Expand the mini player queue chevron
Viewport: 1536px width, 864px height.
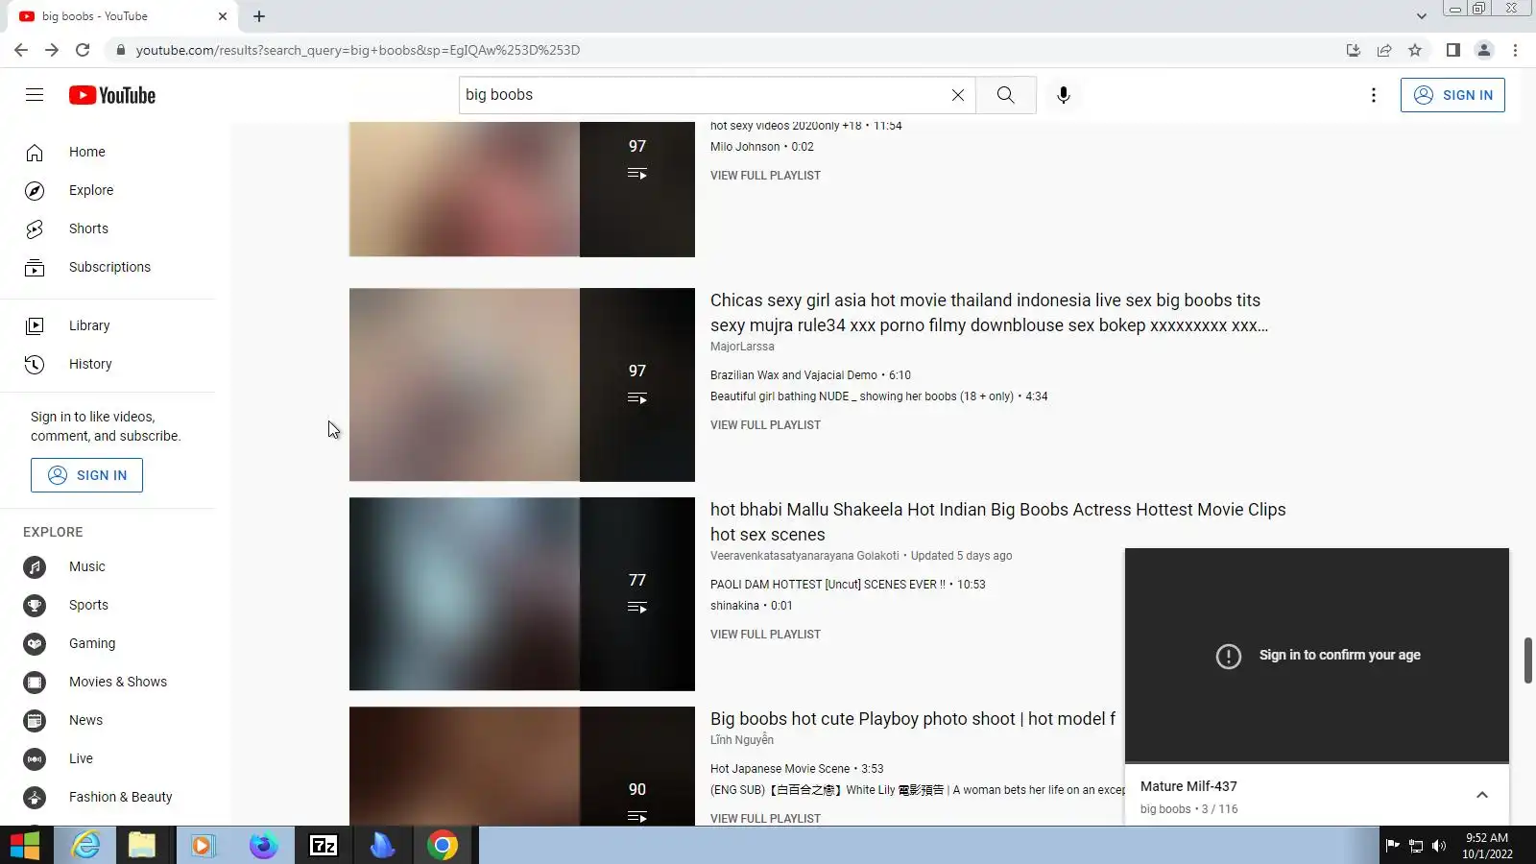pyautogui.click(x=1482, y=795)
